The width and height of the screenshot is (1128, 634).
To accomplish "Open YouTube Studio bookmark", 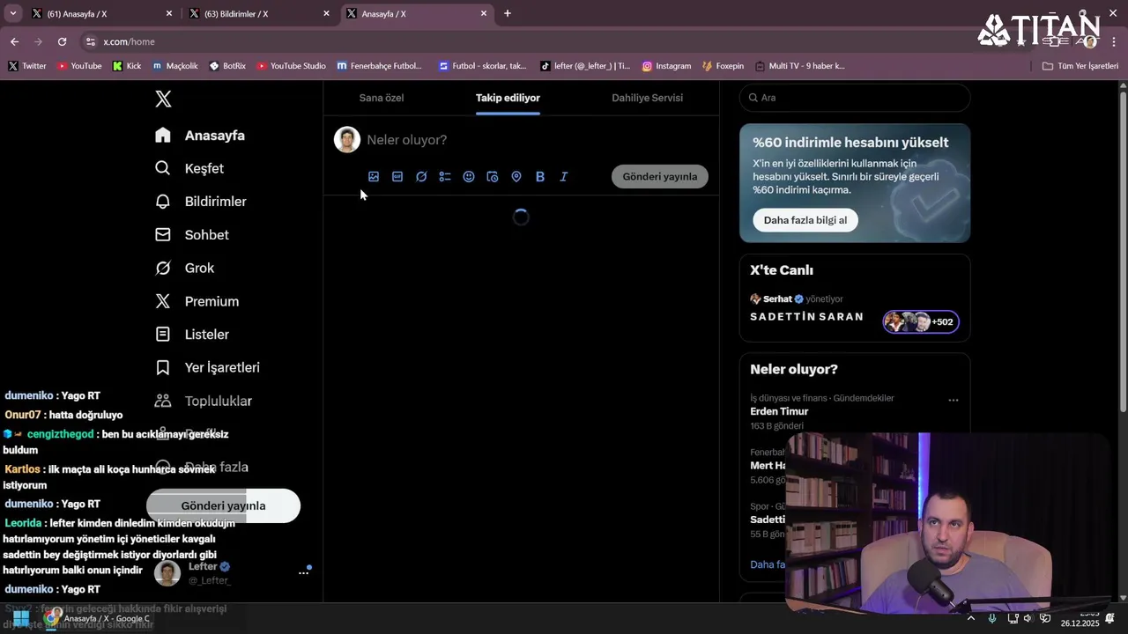I will 291,66.
